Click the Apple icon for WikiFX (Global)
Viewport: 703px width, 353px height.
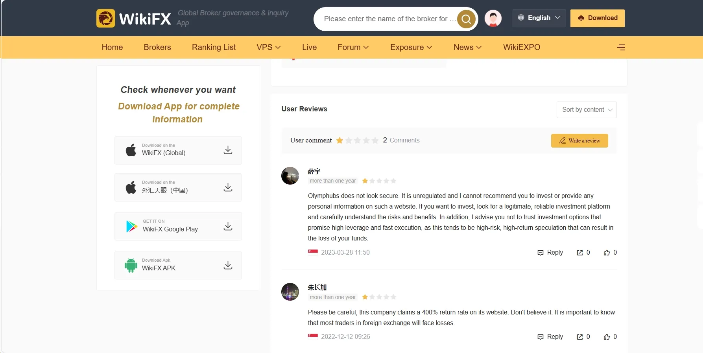131,150
